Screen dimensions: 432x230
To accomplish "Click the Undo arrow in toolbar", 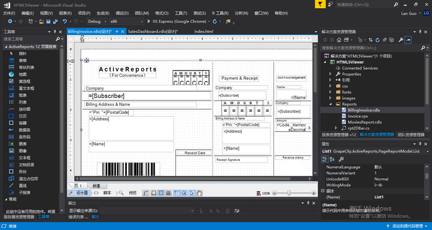I will [x=65, y=22].
